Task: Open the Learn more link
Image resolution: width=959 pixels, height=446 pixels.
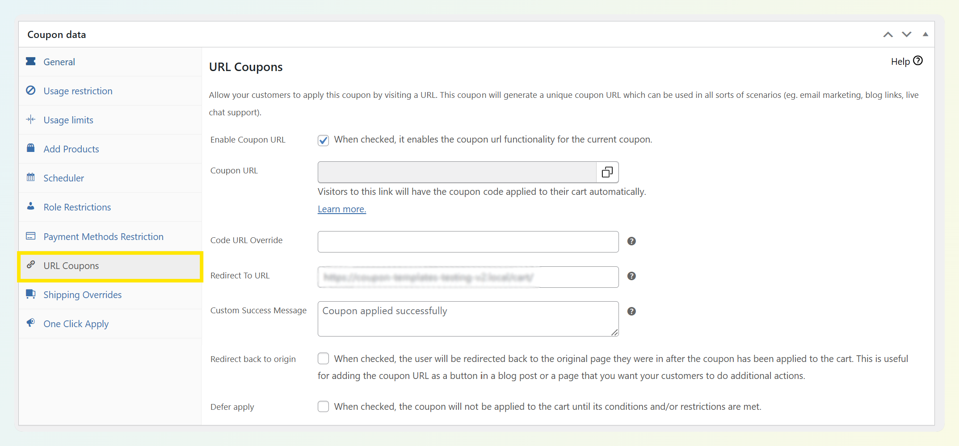Action: pos(341,209)
